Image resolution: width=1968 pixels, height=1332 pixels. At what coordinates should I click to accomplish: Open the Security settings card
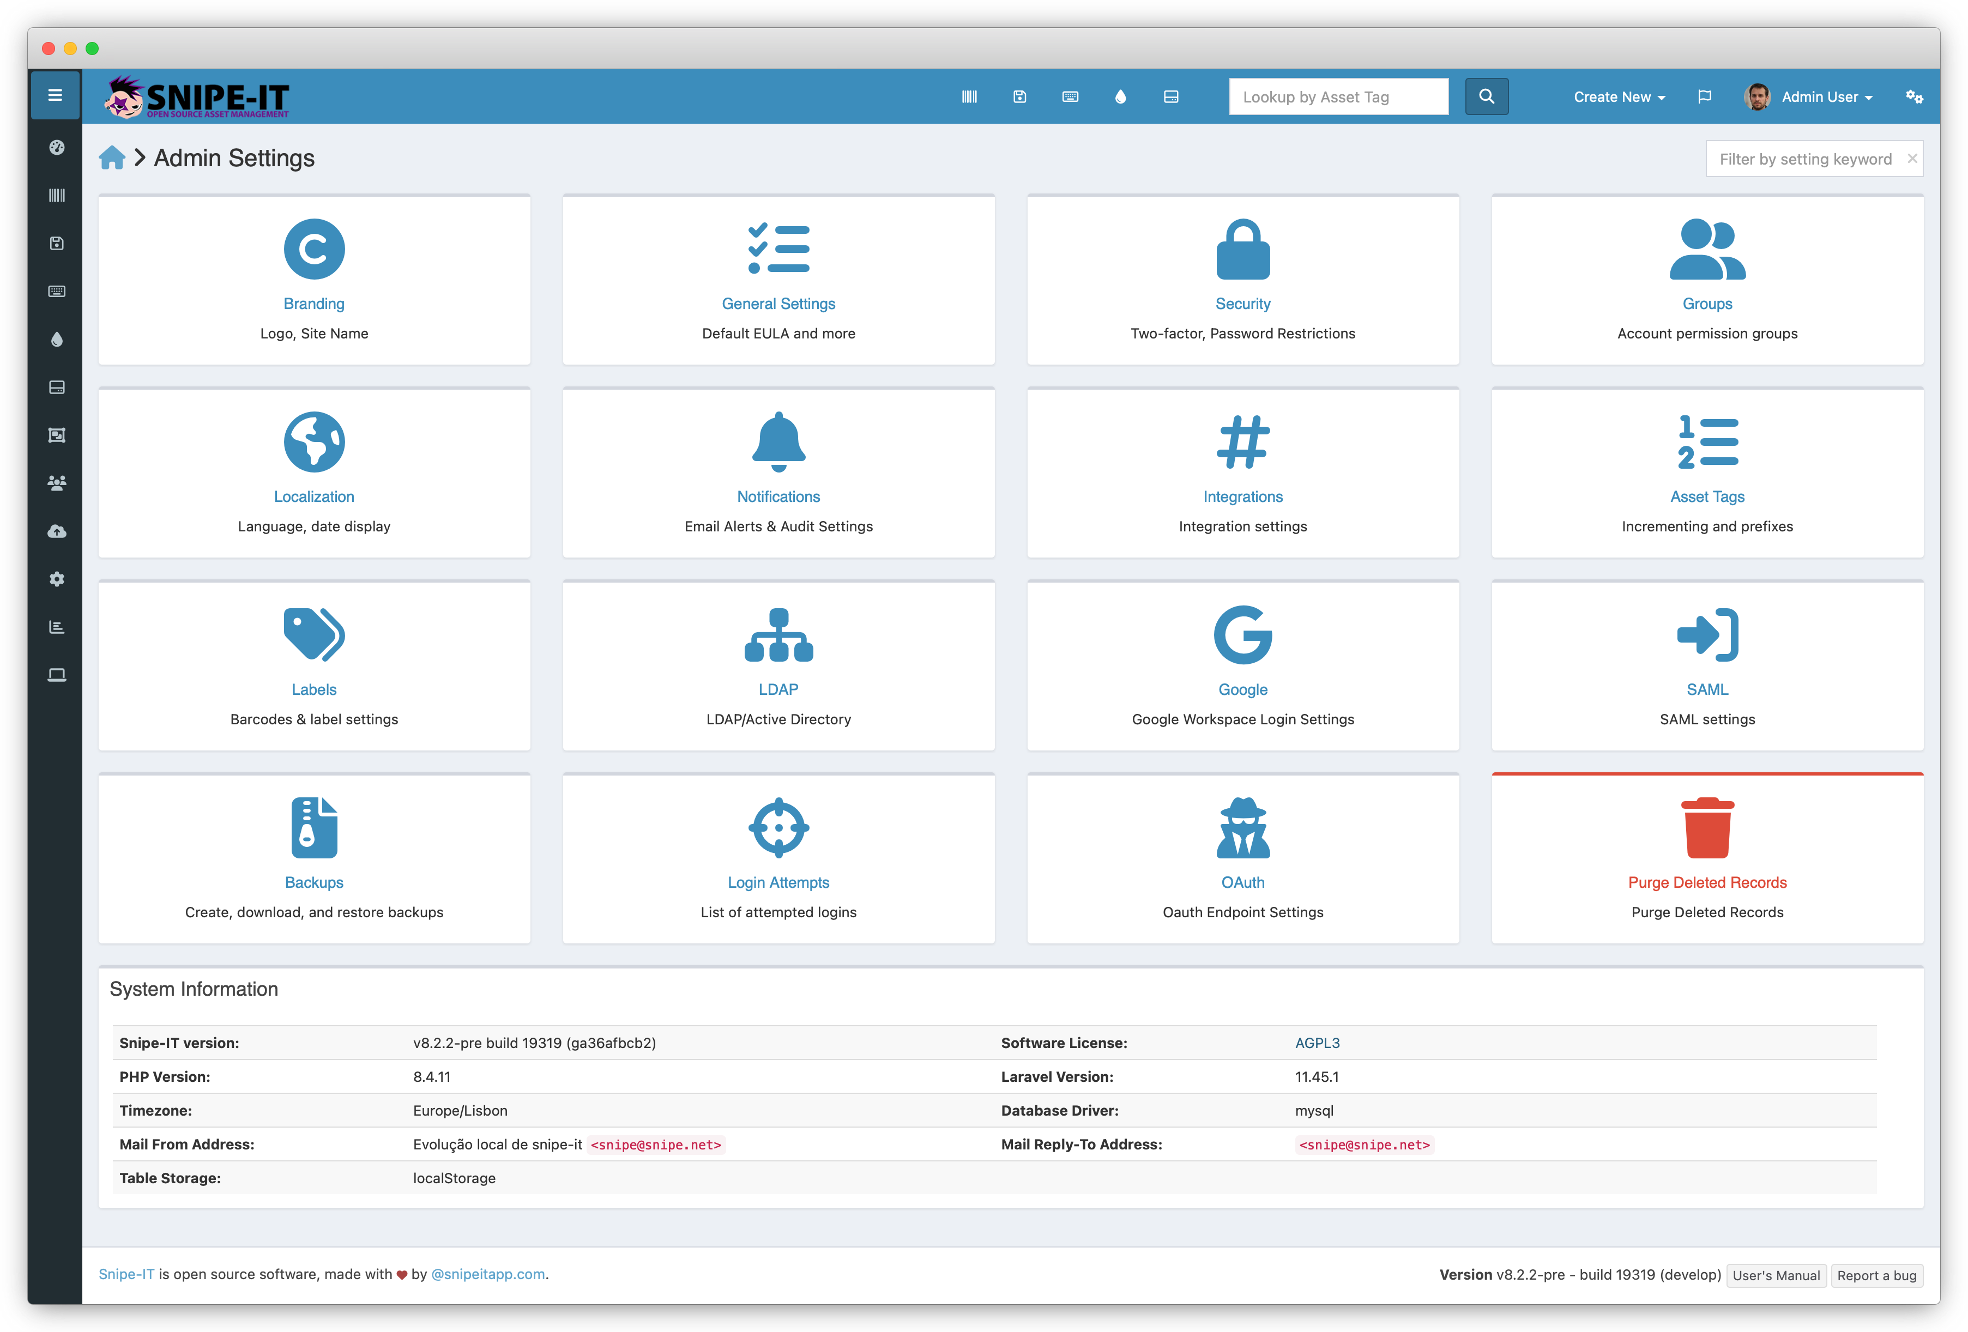(x=1243, y=280)
